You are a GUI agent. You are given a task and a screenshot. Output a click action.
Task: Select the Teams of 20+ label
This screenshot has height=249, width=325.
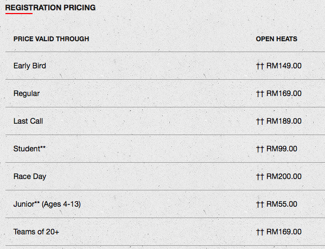(x=36, y=232)
